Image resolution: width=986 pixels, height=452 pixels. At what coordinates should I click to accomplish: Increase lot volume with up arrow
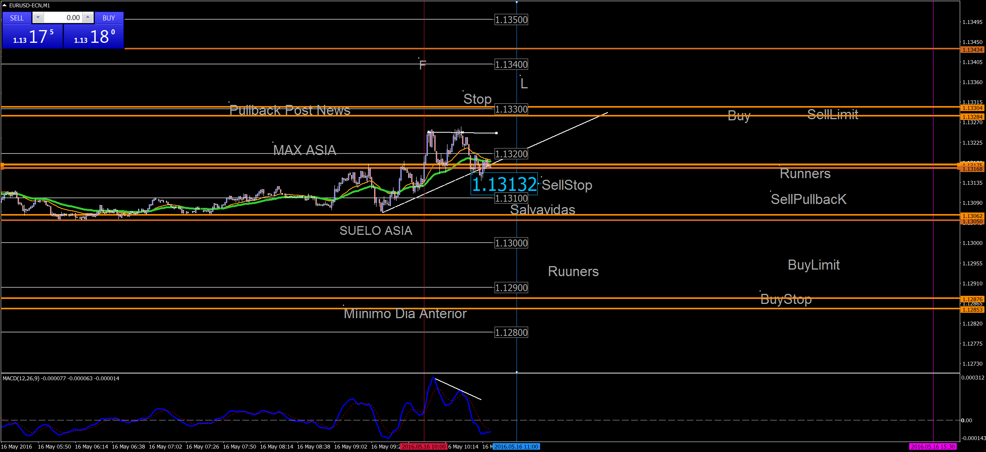tap(88, 17)
